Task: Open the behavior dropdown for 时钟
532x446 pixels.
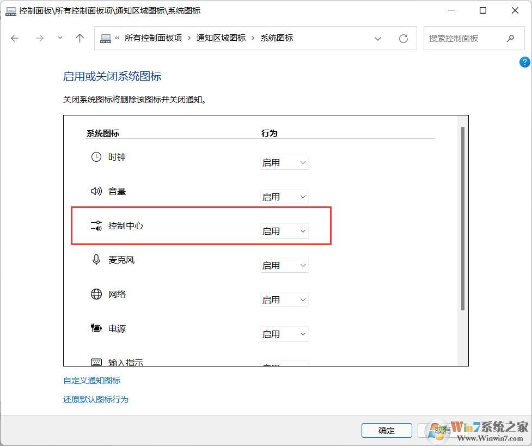Action: click(x=284, y=162)
